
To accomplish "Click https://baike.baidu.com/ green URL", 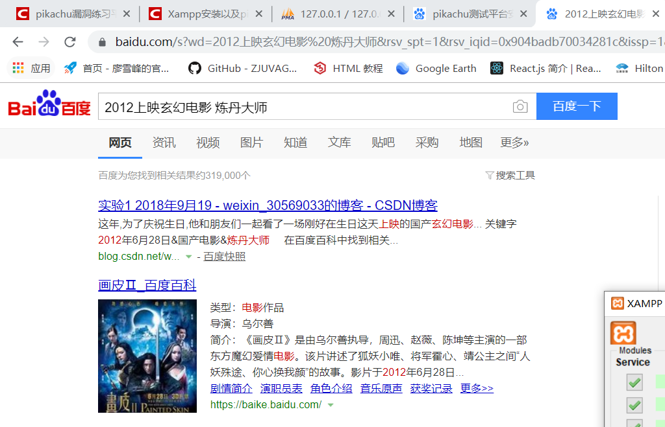I will click(x=266, y=404).
